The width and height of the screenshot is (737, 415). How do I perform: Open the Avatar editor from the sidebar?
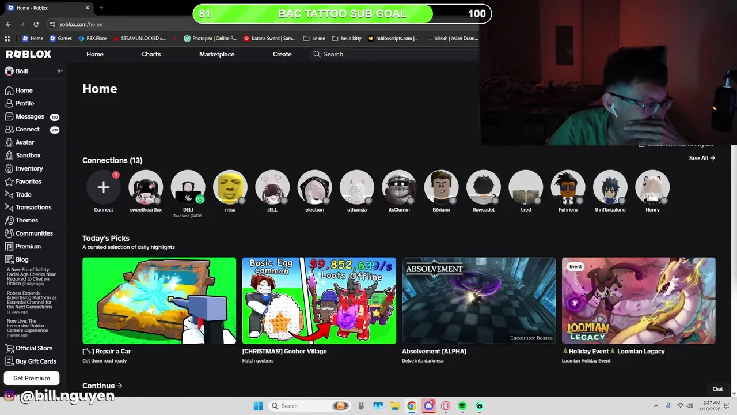pyautogui.click(x=20, y=142)
